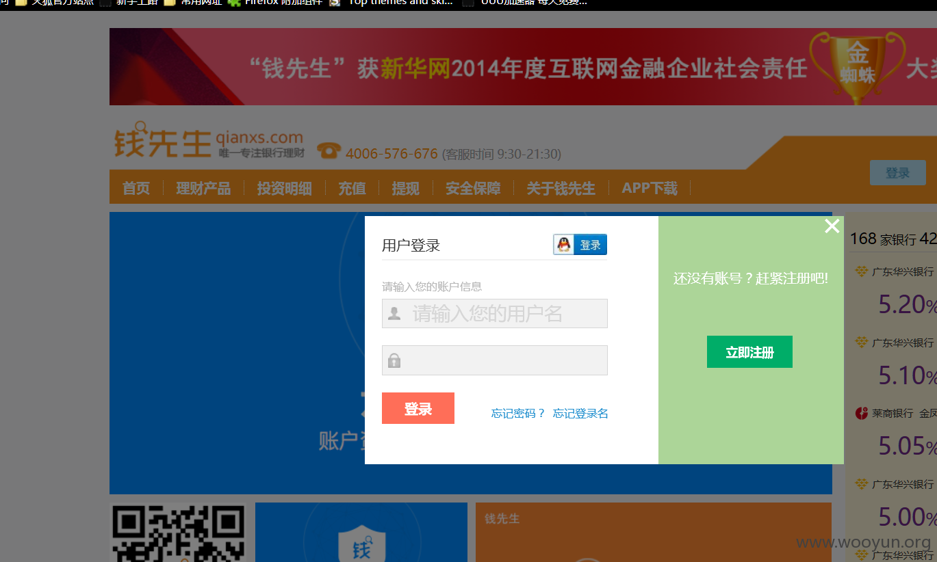This screenshot has height=562, width=937.
Task: Open the Top themes and ski... bookmark
Action: click(x=392, y=3)
